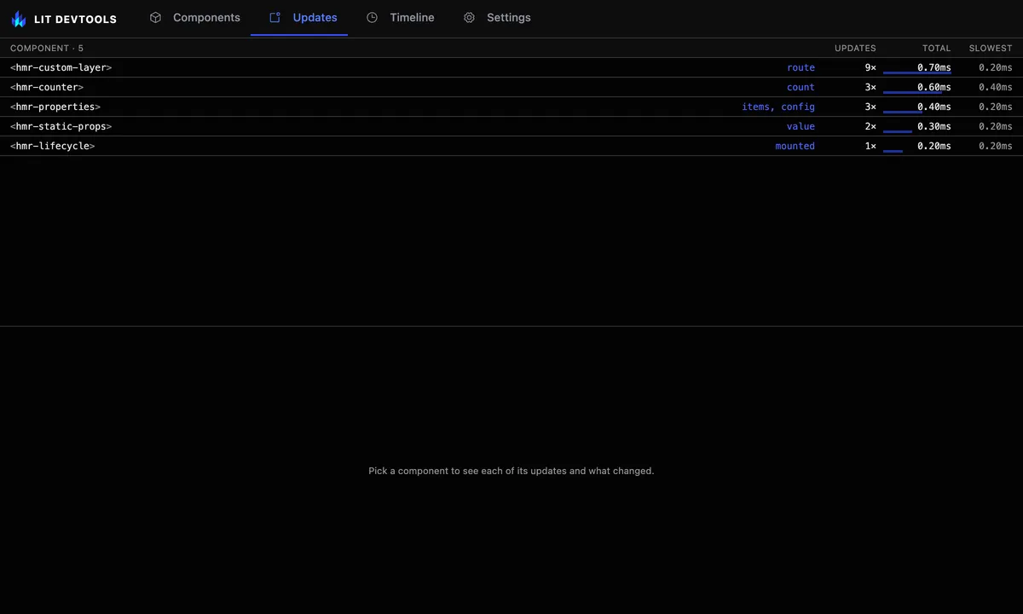Click the 'value' changed property
Image resolution: width=1023 pixels, height=614 pixels.
[x=800, y=126]
